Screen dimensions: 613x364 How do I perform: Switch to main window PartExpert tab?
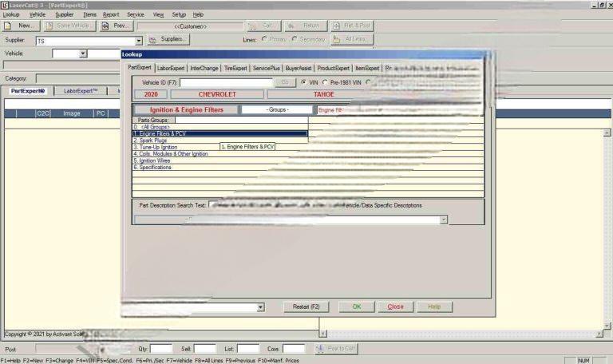click(28, 91)
